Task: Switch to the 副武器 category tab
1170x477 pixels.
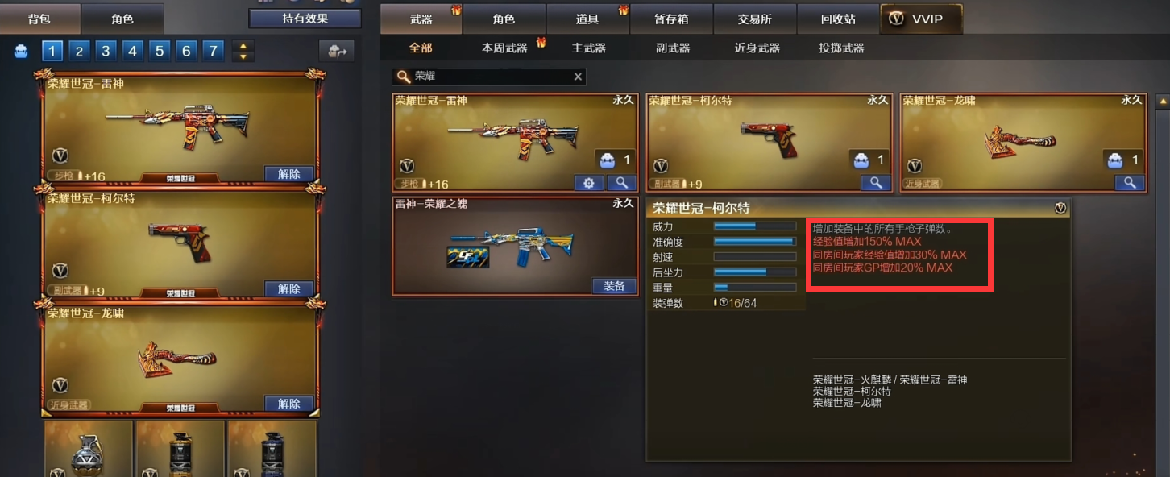Action: (673, 48)
